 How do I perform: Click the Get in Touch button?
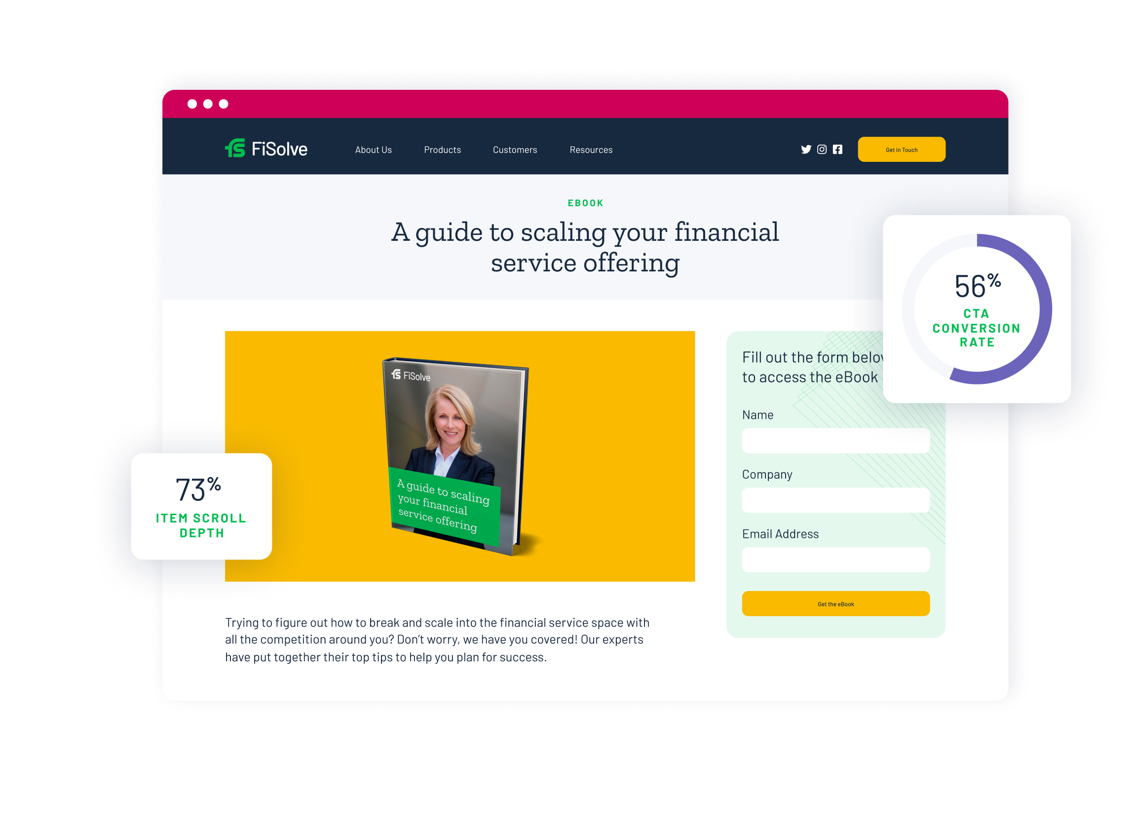coord(901,150)
